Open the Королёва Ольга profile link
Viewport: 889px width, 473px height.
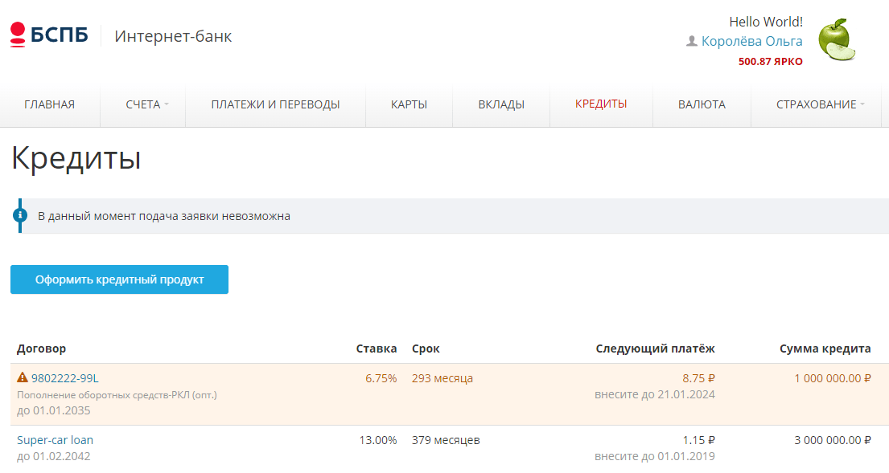click(x=751, y=41)
